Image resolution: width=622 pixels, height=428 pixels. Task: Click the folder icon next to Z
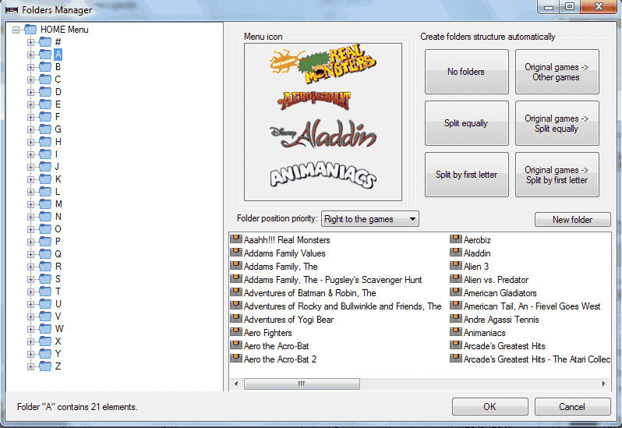pos(45,366)
